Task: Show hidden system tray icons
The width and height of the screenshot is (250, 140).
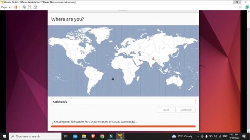Action: pyautogui.click(x=198, y=136)
